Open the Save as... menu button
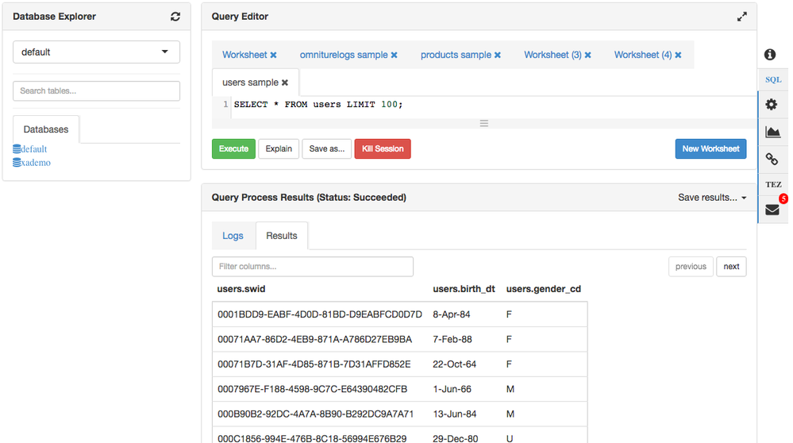 326,148
